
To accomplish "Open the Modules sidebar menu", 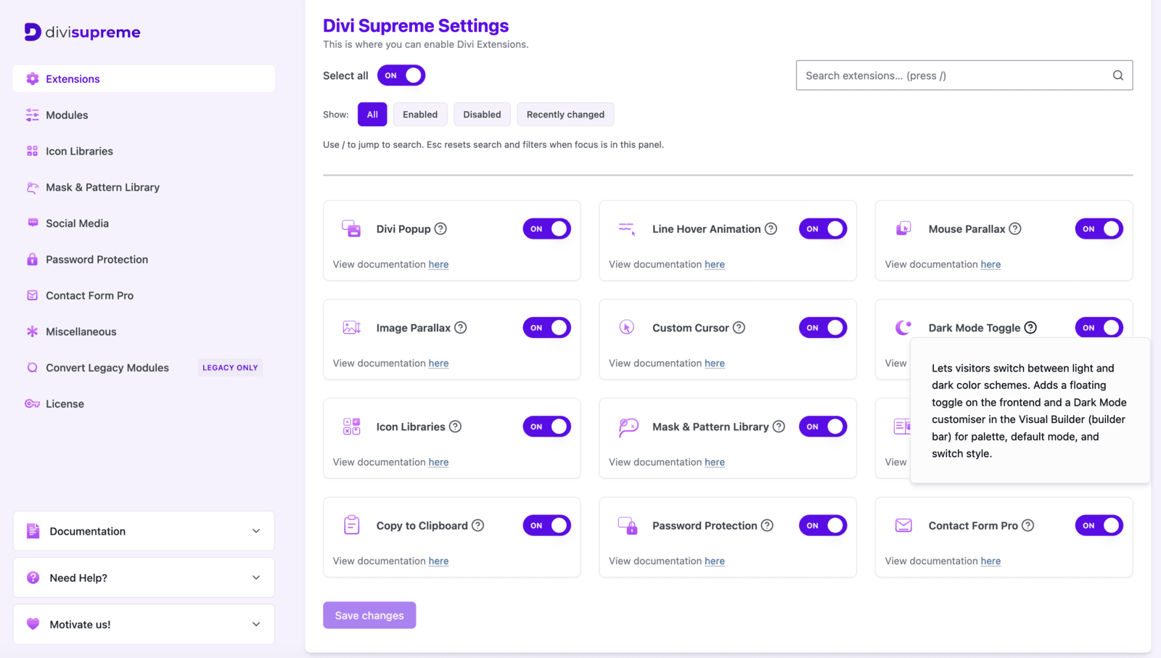I will 144,115.
